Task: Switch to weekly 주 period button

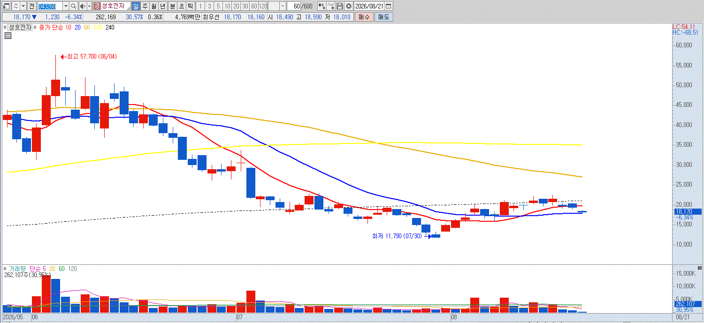Action: [x=145, y=6]
